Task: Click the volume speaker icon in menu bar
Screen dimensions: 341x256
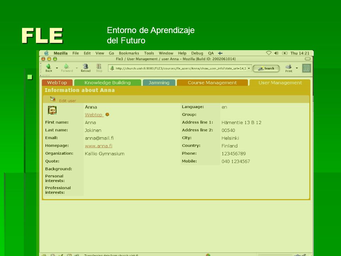Action: pos(276,53)
